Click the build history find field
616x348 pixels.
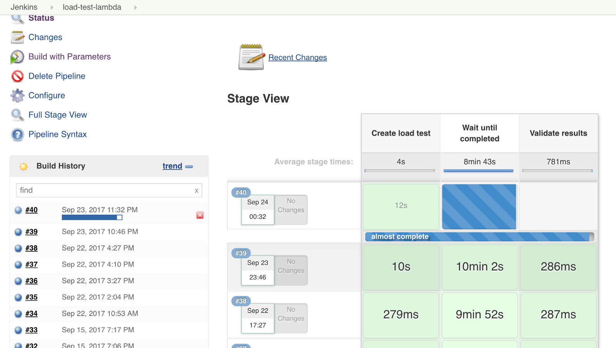click(x=104, y=190)
